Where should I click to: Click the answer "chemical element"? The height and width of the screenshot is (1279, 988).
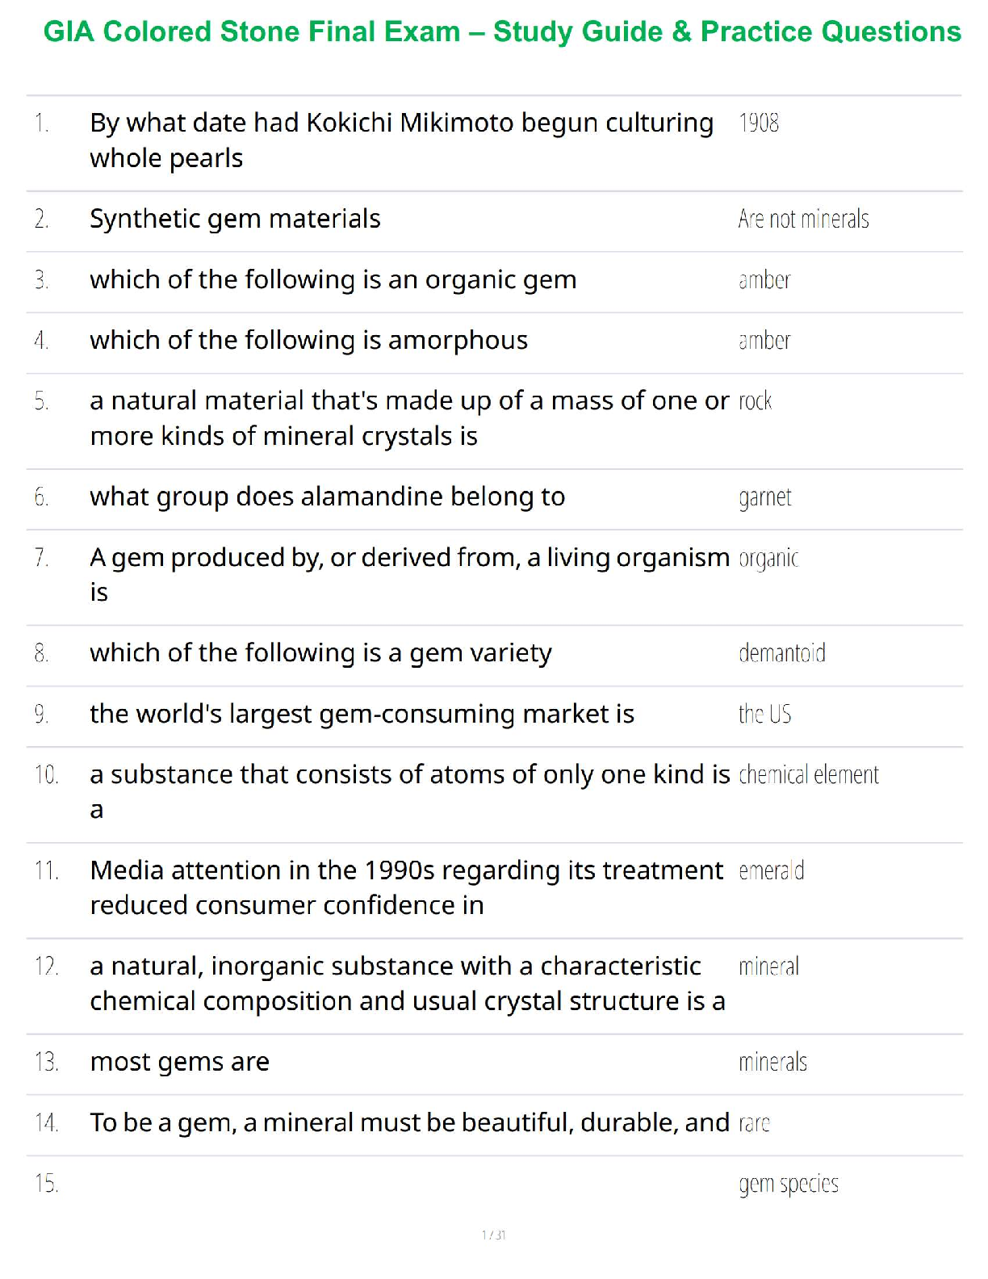[808, 774]
